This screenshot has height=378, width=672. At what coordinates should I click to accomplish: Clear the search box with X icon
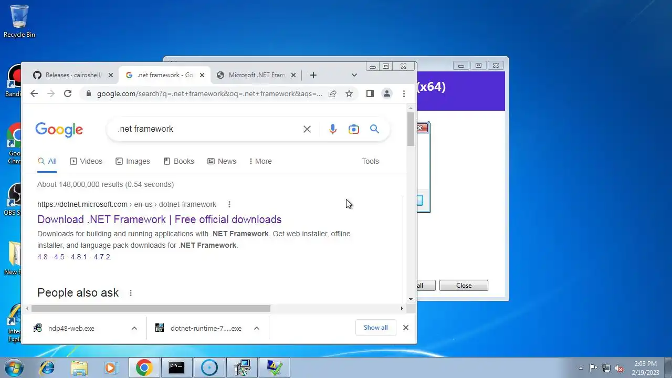(307, 129)
